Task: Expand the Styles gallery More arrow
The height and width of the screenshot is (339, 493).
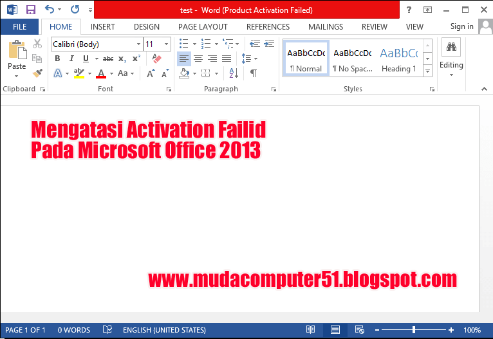Action: coord(427,71)
